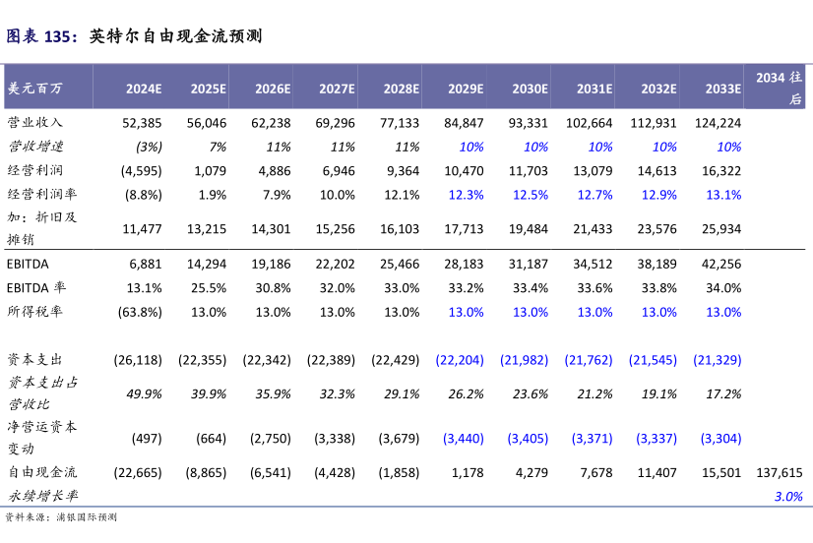
Task: Select the 美元百万 header cell
Action: [x=34, y=89]
